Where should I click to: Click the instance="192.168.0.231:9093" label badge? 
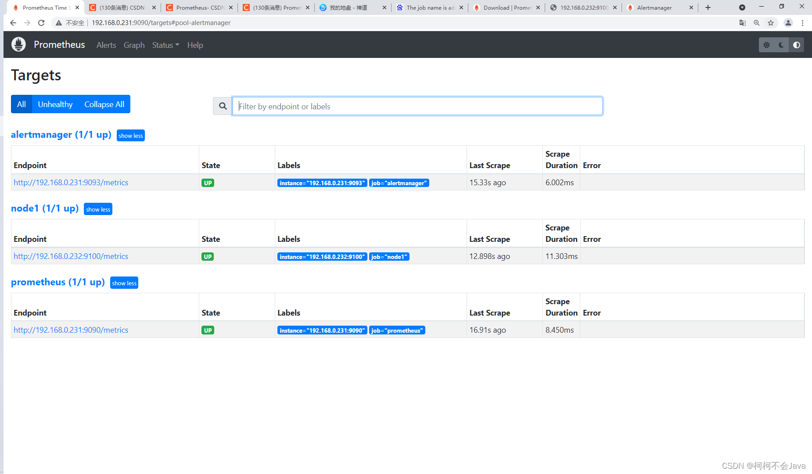click(322, 183)
